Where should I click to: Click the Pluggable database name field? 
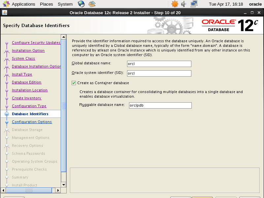pos(160,105)
